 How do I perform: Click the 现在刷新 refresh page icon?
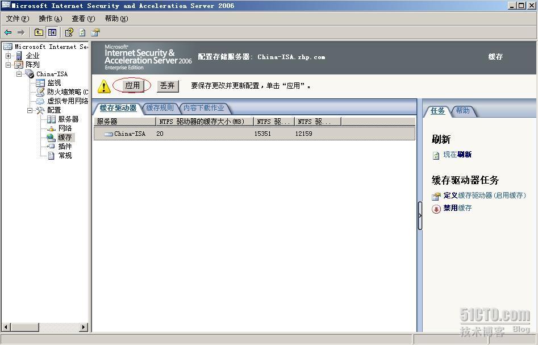point(436,156)
